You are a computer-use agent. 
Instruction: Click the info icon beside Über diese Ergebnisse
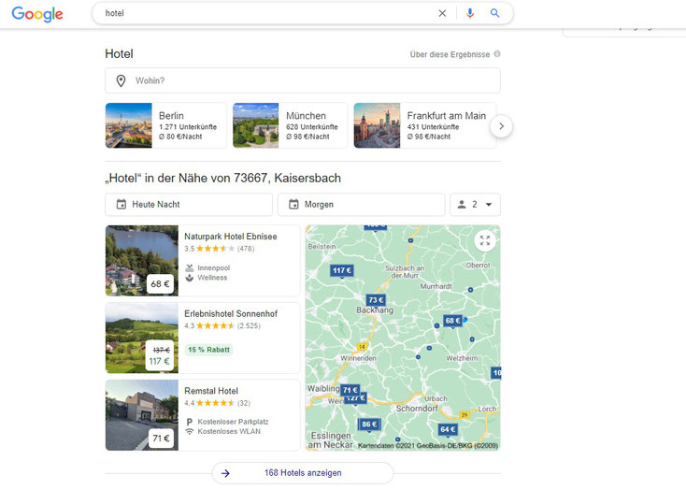point(497,54)
